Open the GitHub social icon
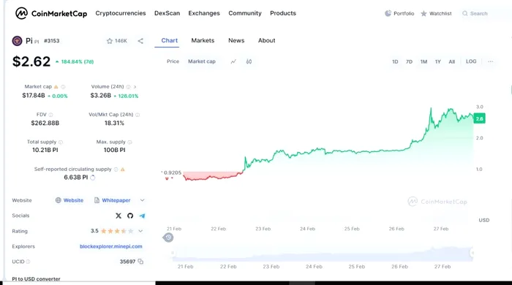This screenshot has height=285, width=512. pyautogui.click(x=130, y=216)
